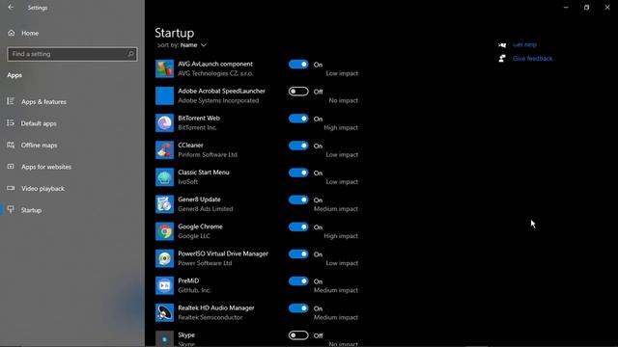Click the Startup page heading
This screenshot has width=618, height=347.
pos(174,33)
